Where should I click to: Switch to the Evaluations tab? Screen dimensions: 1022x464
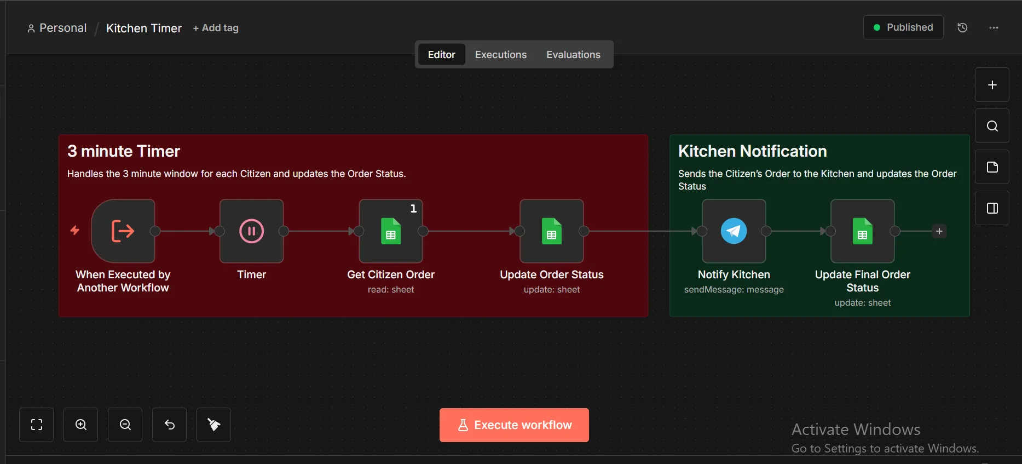[x=573, y=55]
